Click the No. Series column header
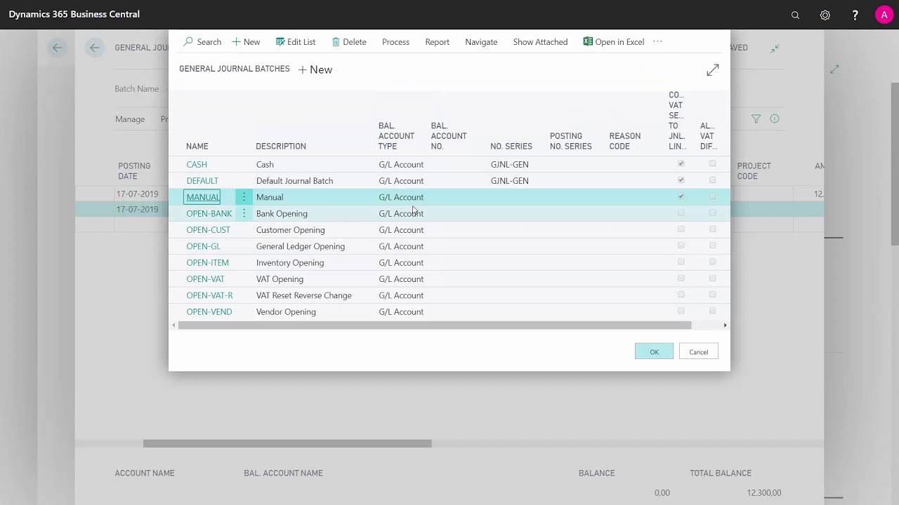899x505 pixels. [x=511, y=147]
